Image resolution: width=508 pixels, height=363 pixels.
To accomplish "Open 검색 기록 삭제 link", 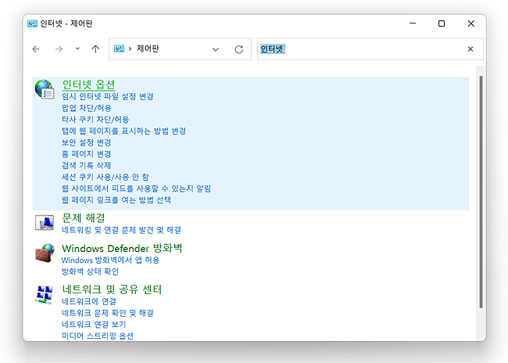I will 86,165.
